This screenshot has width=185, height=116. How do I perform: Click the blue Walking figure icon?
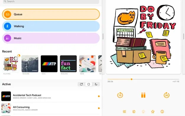point(8,26)
